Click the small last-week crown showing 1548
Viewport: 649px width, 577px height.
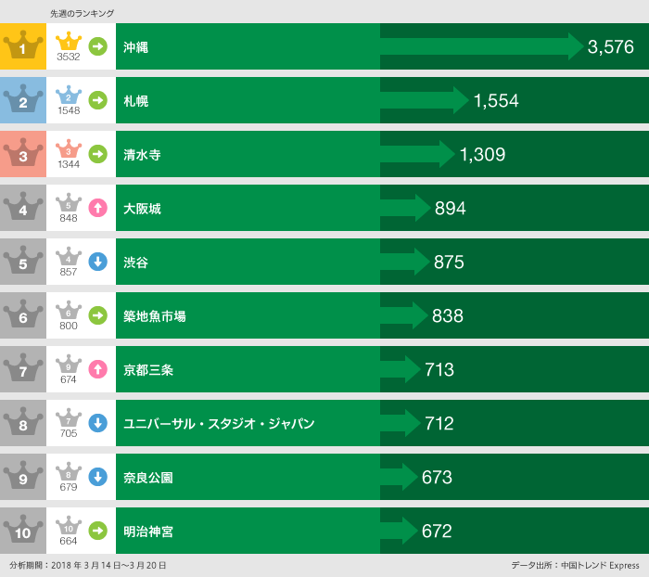[x=69, y=96]
